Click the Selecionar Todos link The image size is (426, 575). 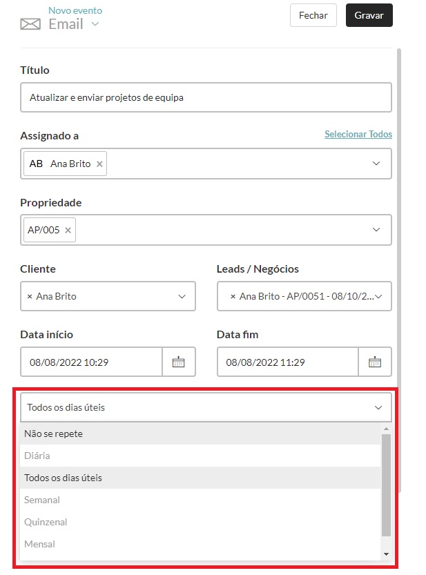point(358,135)
